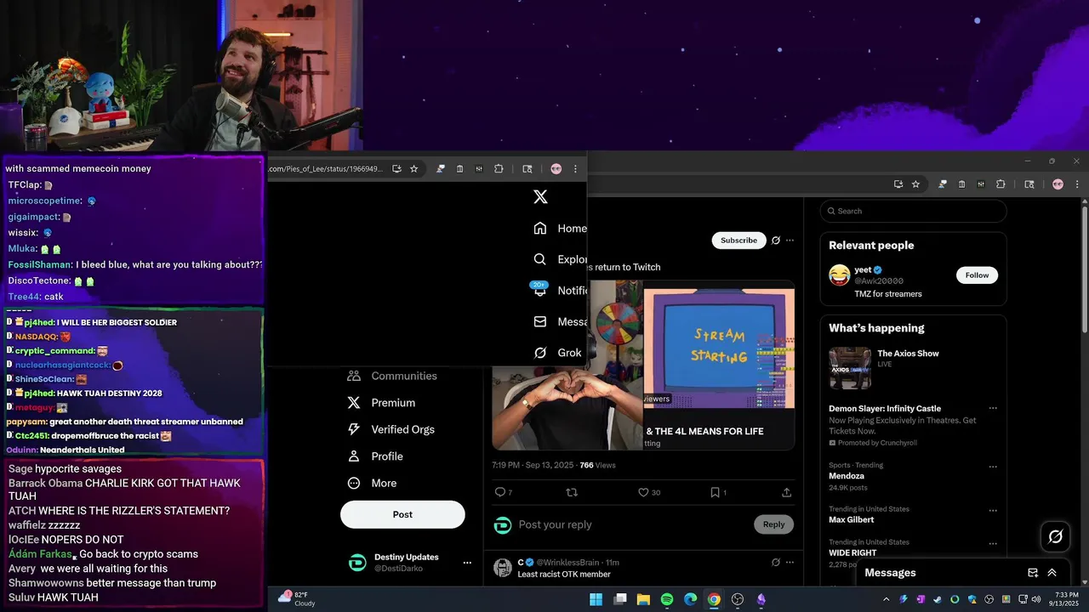Viewport: 1089px width, 612px height.
Task: Show hidden system tray icons
Action: click(886, 599)
